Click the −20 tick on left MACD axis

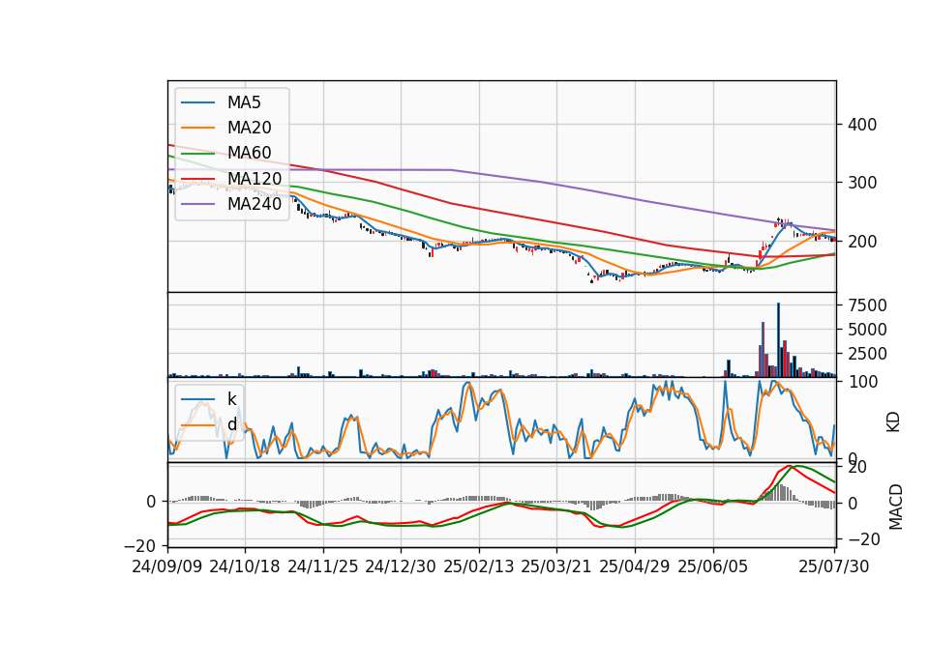click(x=139, y=545)
